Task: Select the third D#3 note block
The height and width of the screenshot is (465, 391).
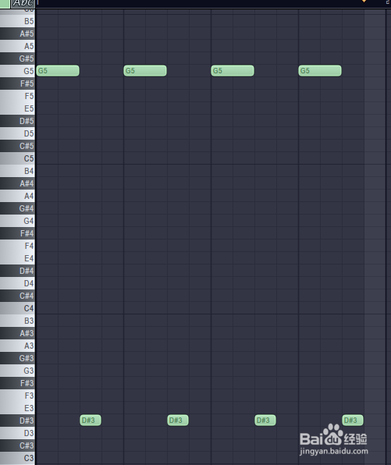Action: pos(265,421)
